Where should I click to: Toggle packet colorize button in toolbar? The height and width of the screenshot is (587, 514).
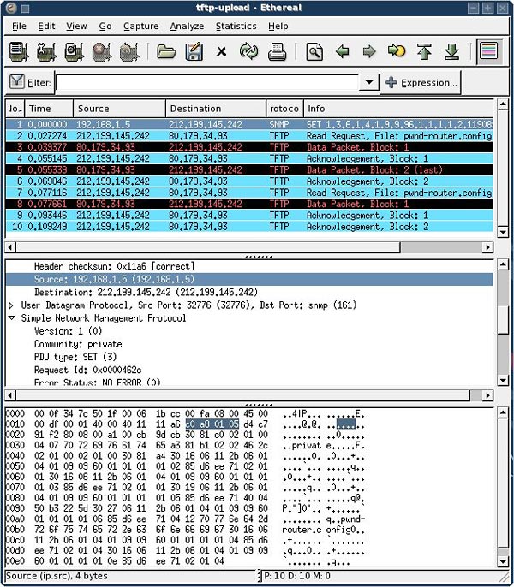489,52
